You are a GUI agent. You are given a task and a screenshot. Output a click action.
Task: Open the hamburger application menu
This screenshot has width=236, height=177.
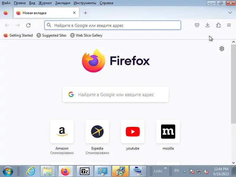(229, 25)
